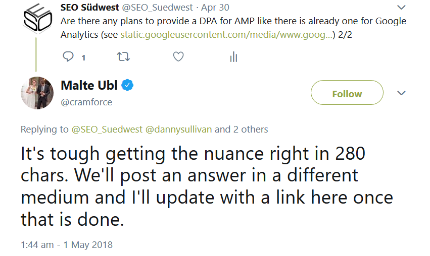Open the SEO Südwest account name
This screenshot has height=256, width=430.
(x=88, y=8)
